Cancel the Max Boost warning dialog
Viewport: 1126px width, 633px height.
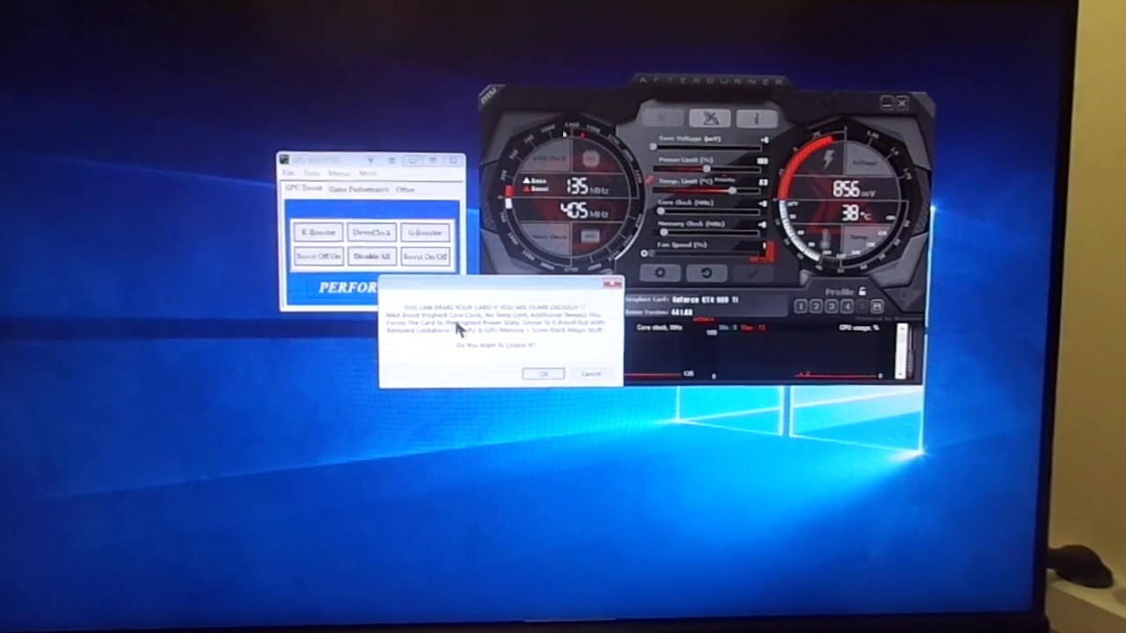(x=590, y=375)
